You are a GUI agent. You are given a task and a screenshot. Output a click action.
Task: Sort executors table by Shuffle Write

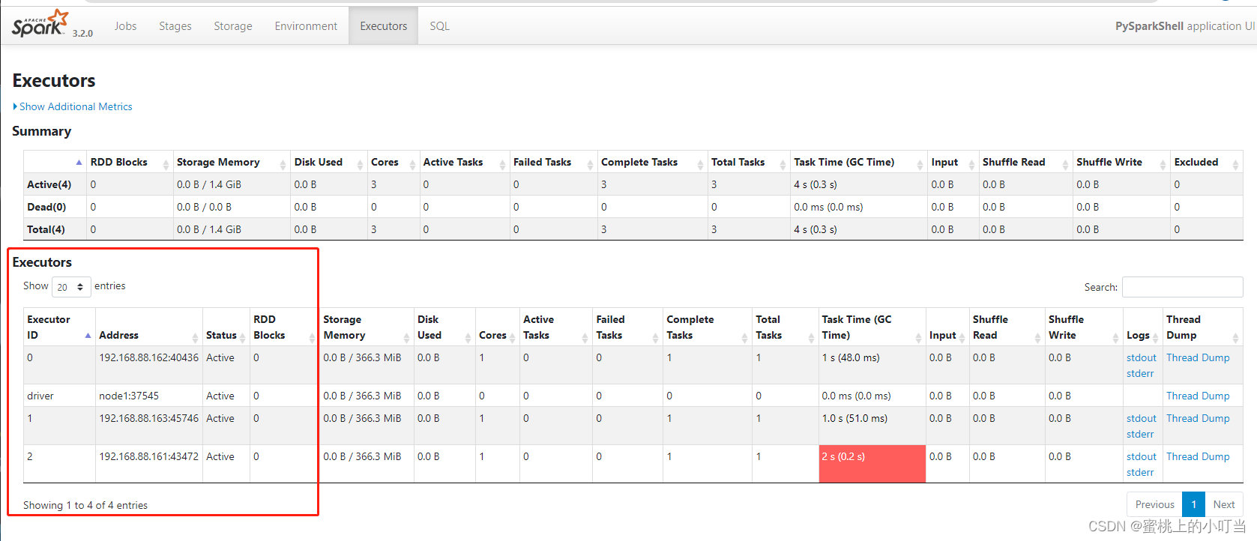1084,327
